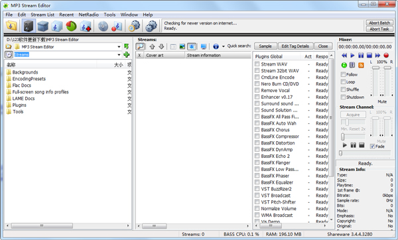Click the stacked music sheets toolbar icon
398x240 pixels.
tap(57, 26)
